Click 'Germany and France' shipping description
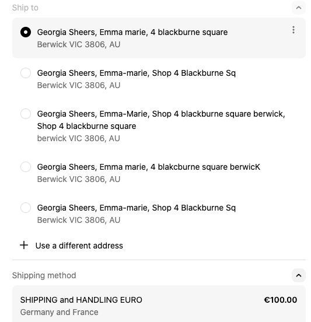The image size is (311, 322). click(x=59, y=312)
